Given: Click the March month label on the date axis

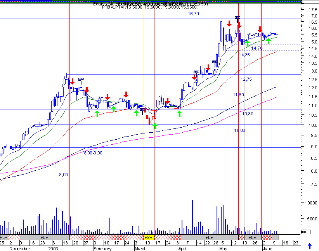Looking at the screenshot, I should point(140,249).
